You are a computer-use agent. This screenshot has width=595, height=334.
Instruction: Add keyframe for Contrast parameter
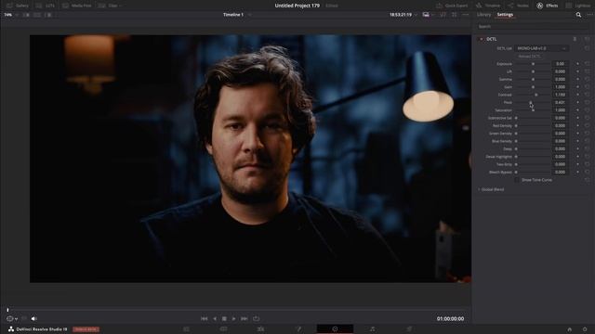[x=577, y=95]
